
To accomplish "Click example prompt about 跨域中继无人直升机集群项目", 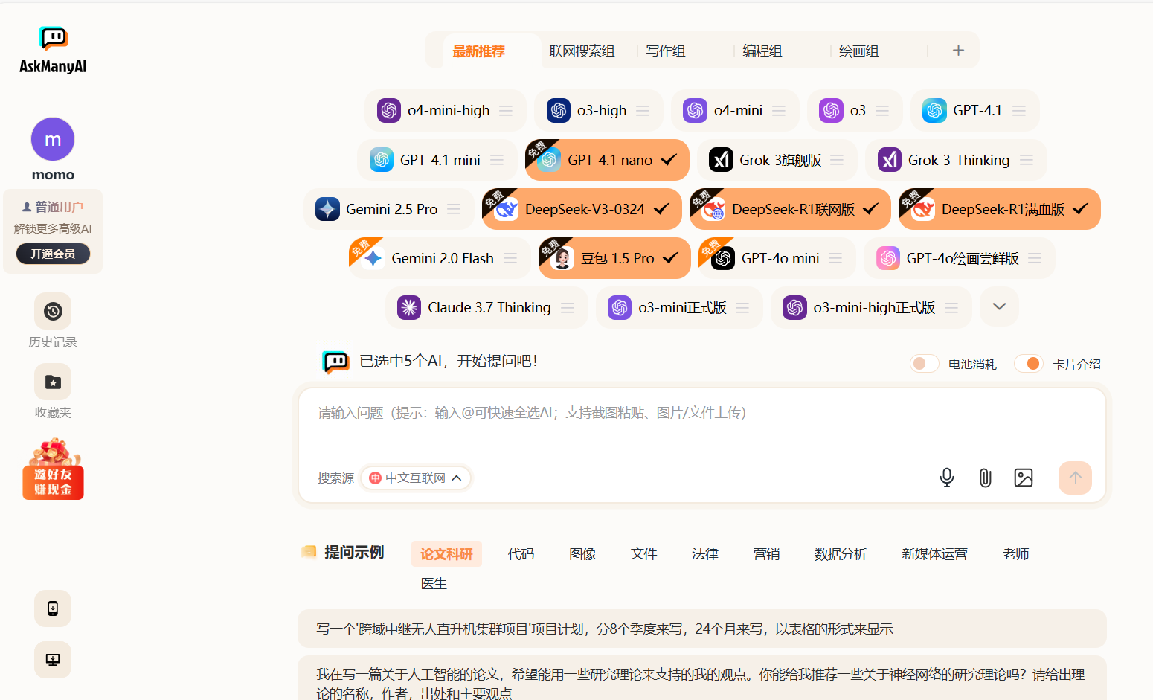I will tap(701, 629).
